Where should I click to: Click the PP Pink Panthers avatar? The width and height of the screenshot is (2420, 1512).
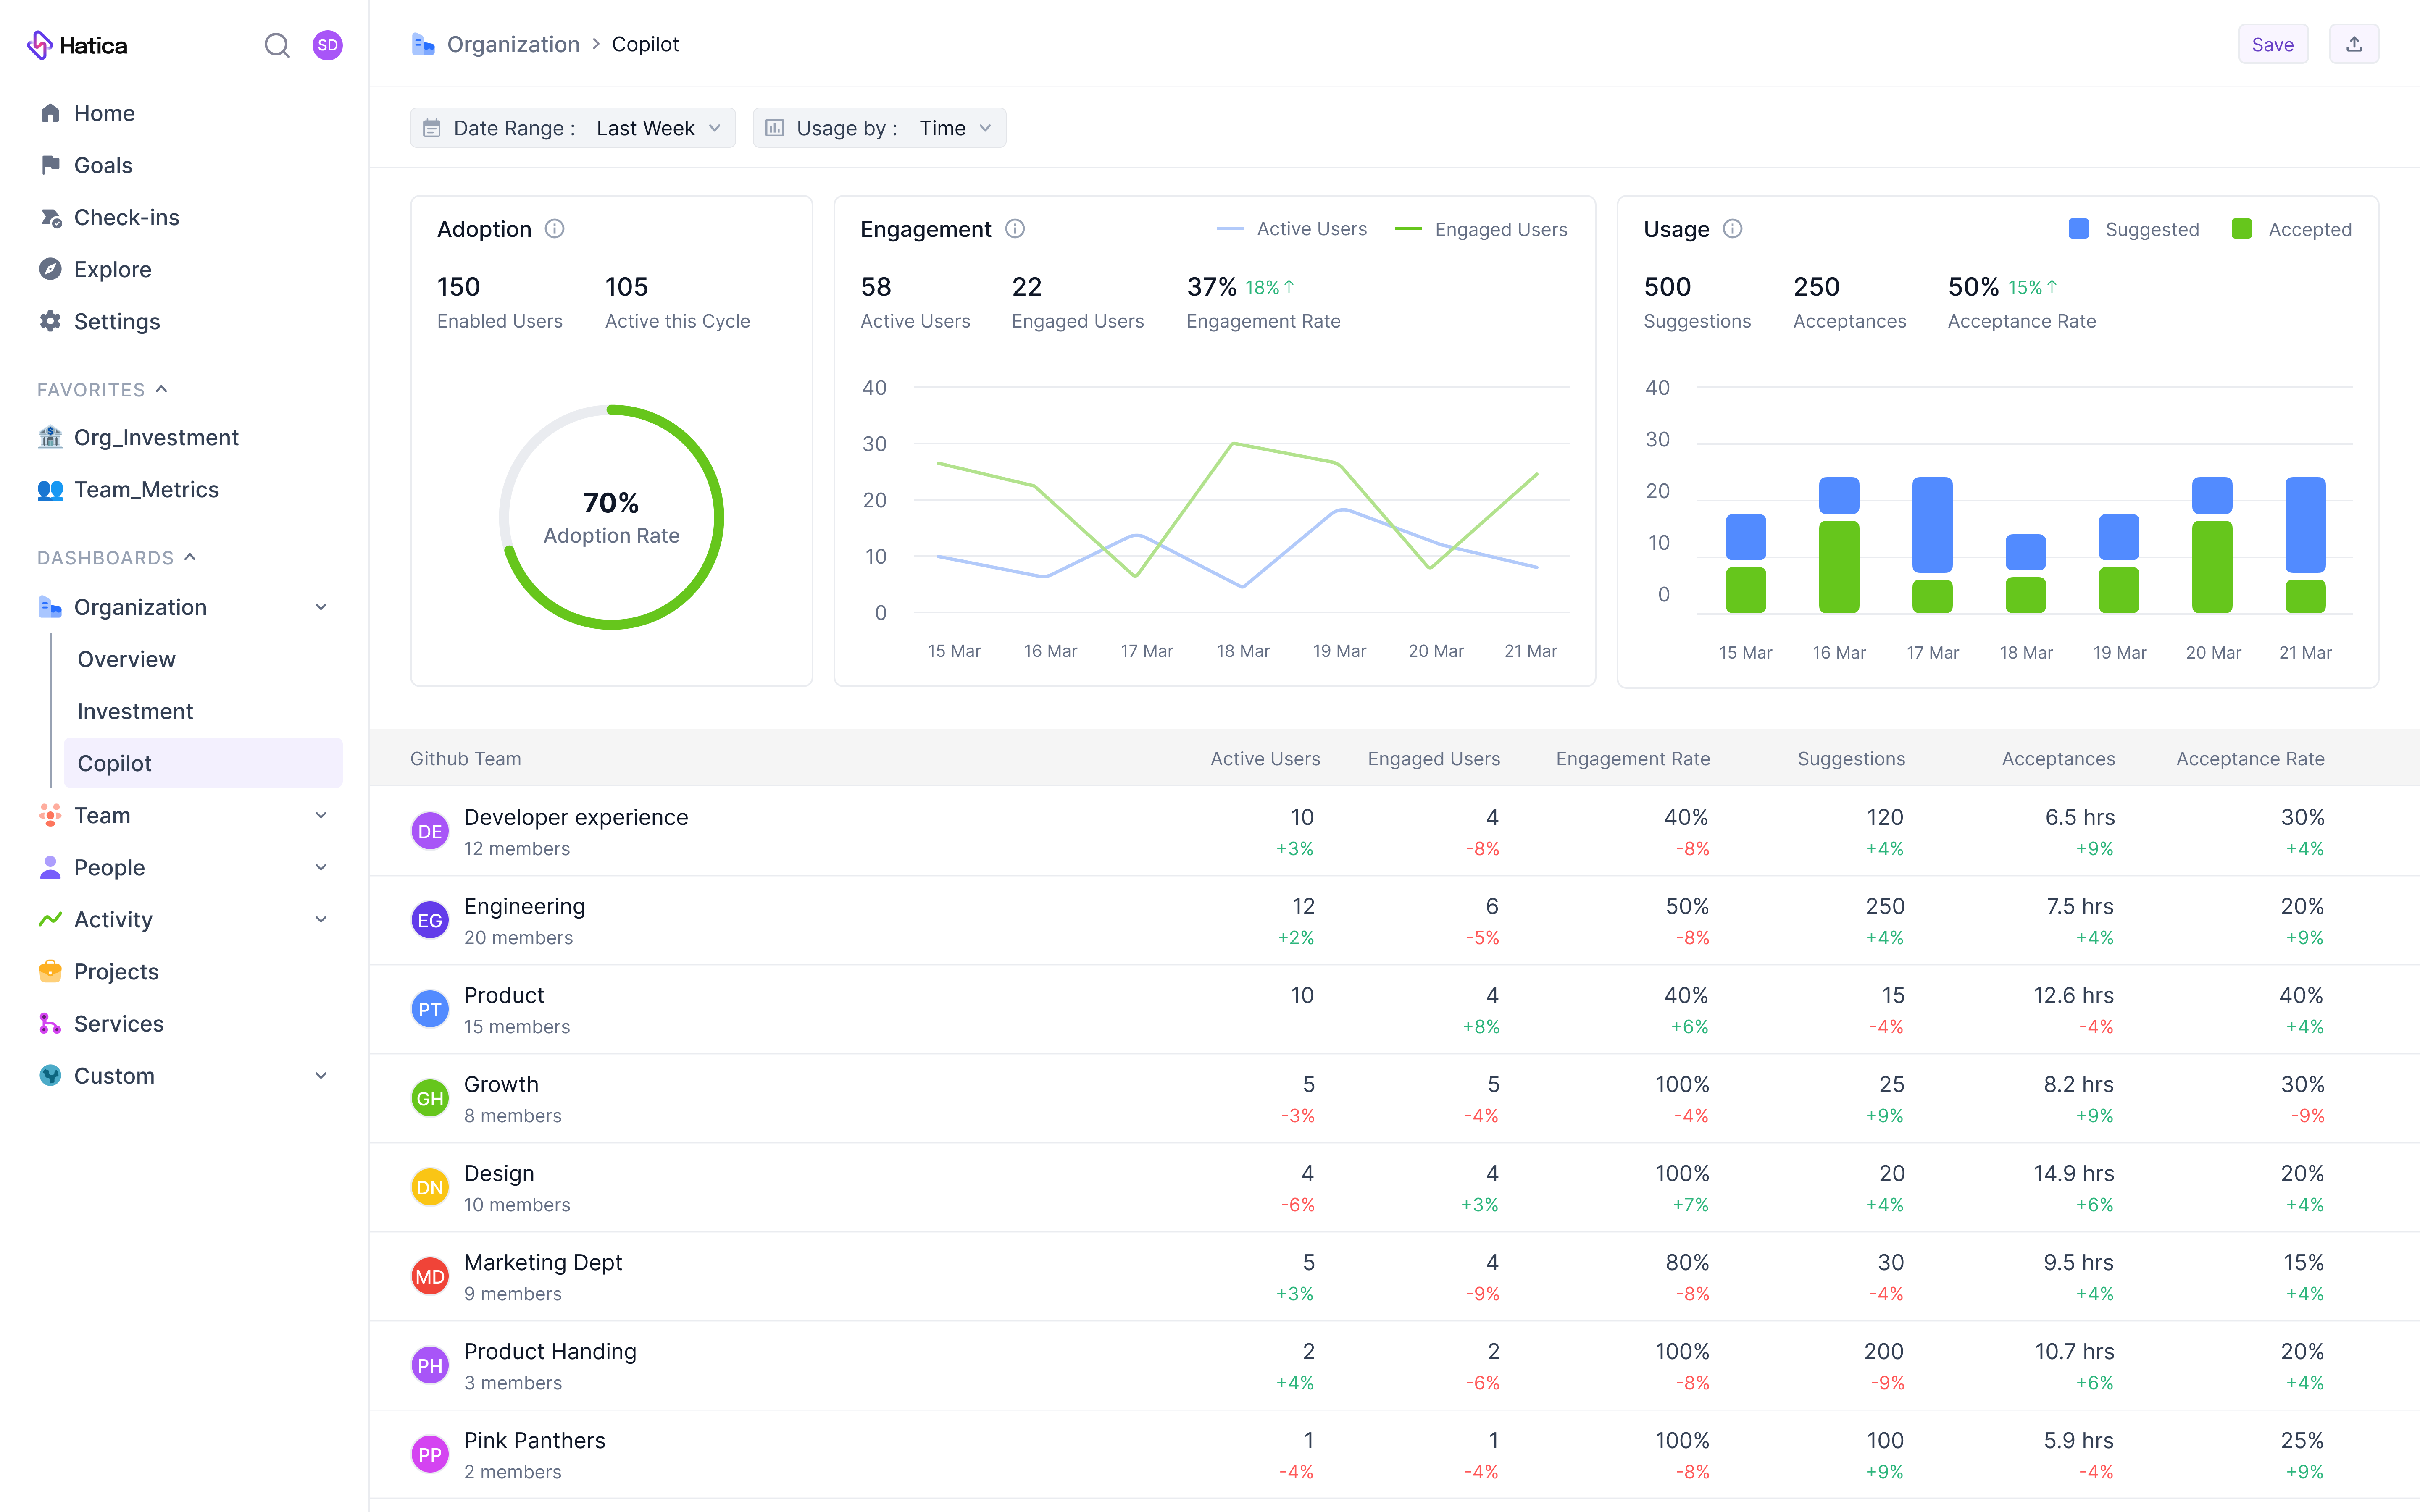[430, 1454]
